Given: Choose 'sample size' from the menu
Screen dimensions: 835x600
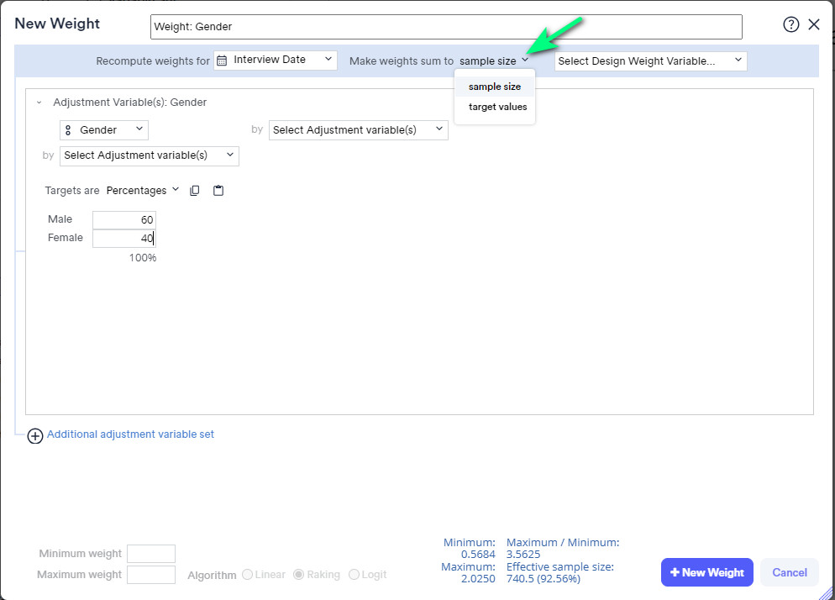Looking at the screenshot, I should click(495, 87).
